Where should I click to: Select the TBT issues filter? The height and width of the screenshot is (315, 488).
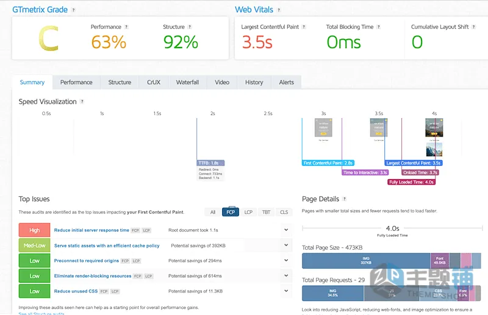[266, 212]
